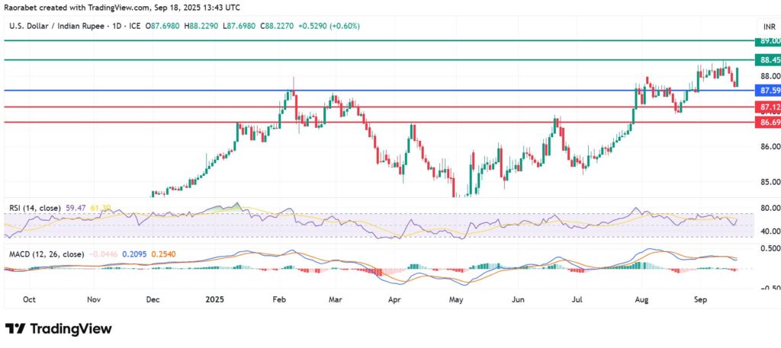Image resolution: width=781 pixels, height=348 pixels.
Task: Click the red 86.69 price label
Action: 766,122
